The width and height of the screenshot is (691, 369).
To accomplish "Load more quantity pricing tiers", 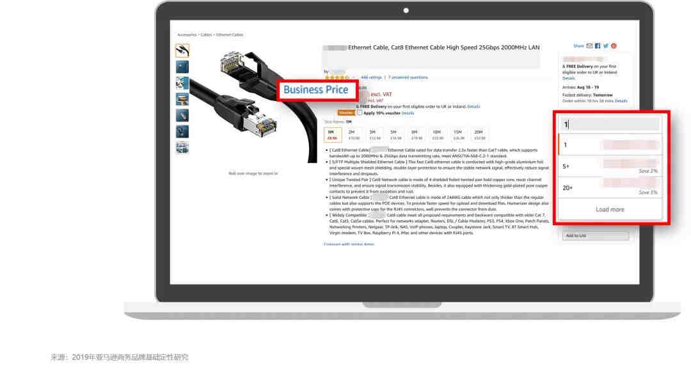I will [x=610, y=210].
